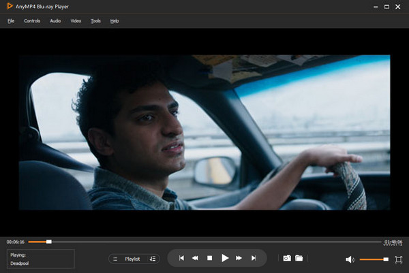Set volume via the volume slider
Viewport: 409px width, 273px height.
click(x=374, y=259)
